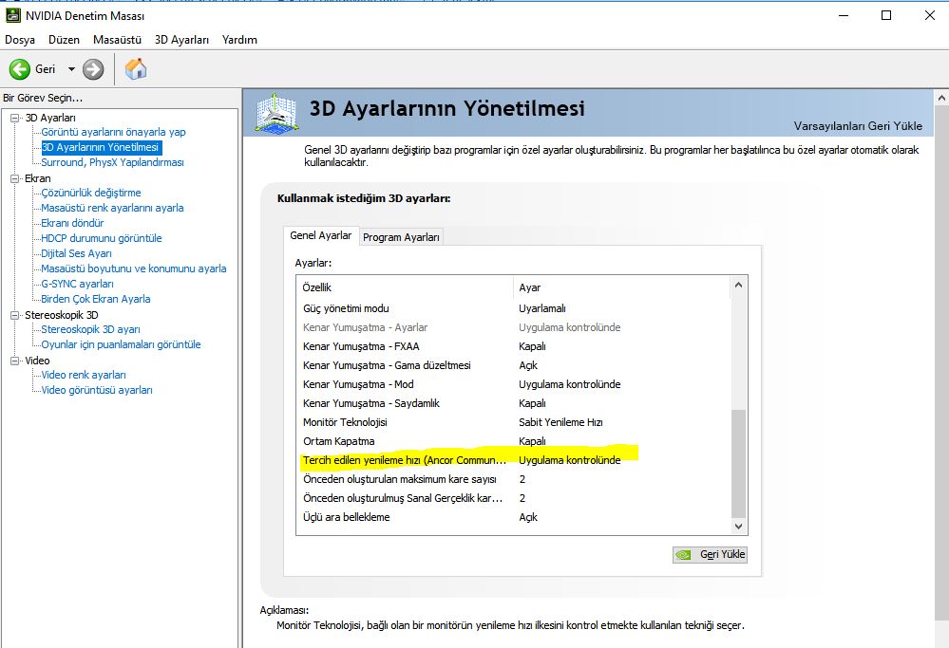Select Kenar Yumuşatma - FXAA setting row

(x=513, y=346)
